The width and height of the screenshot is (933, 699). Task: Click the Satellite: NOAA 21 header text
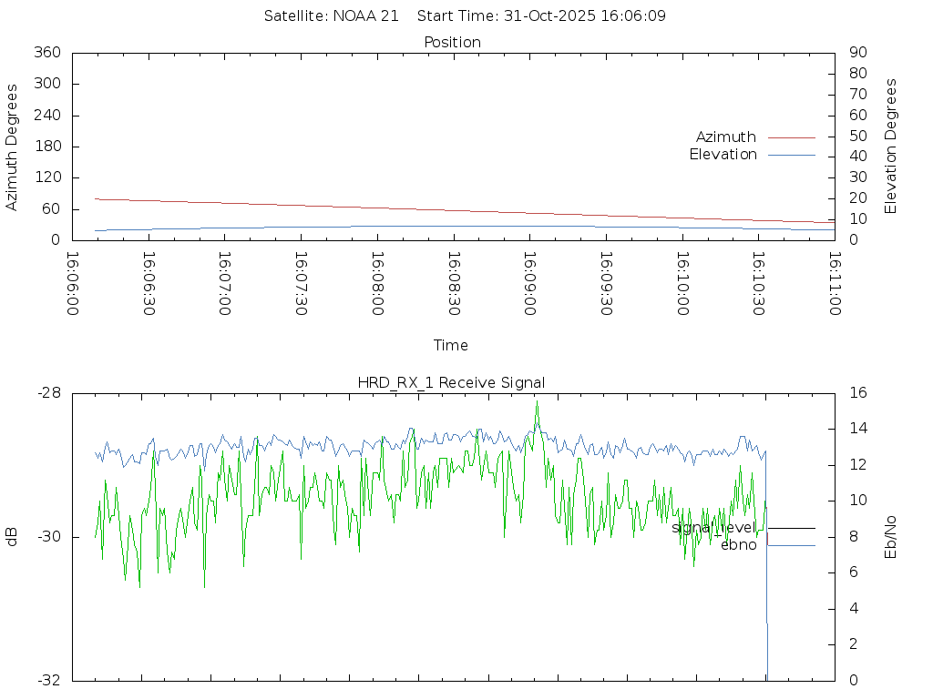tap(331, 16)
